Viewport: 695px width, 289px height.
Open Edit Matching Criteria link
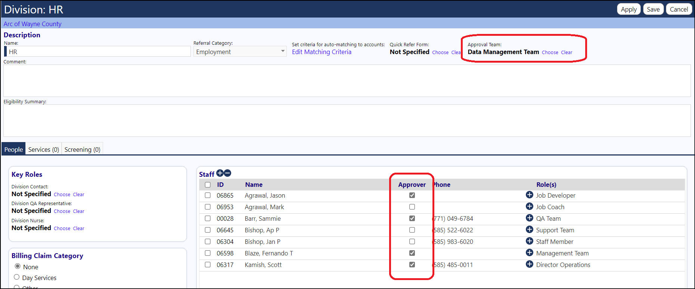pos(322,52)
